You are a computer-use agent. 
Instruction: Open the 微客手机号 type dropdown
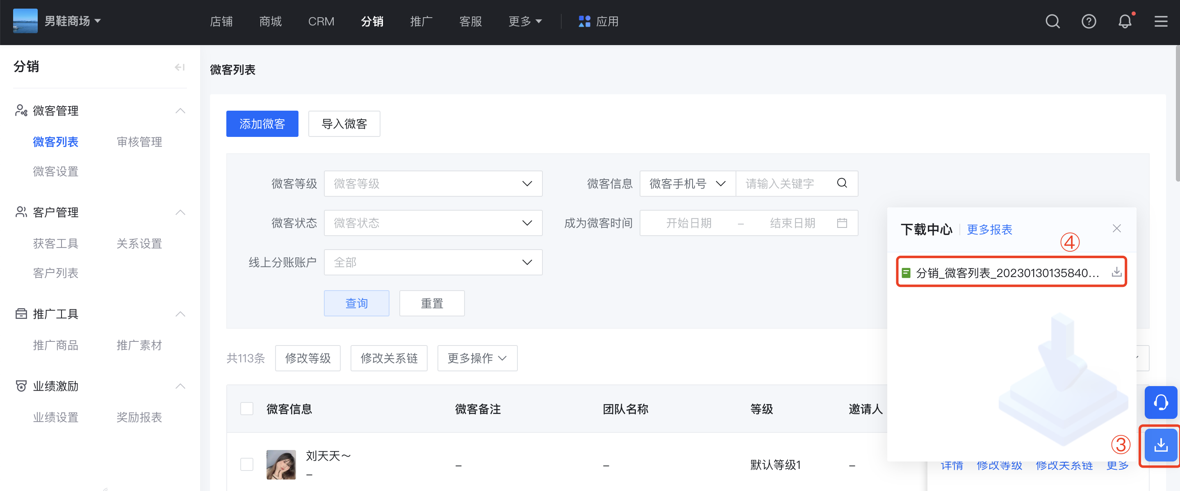[x=688, y=184]
